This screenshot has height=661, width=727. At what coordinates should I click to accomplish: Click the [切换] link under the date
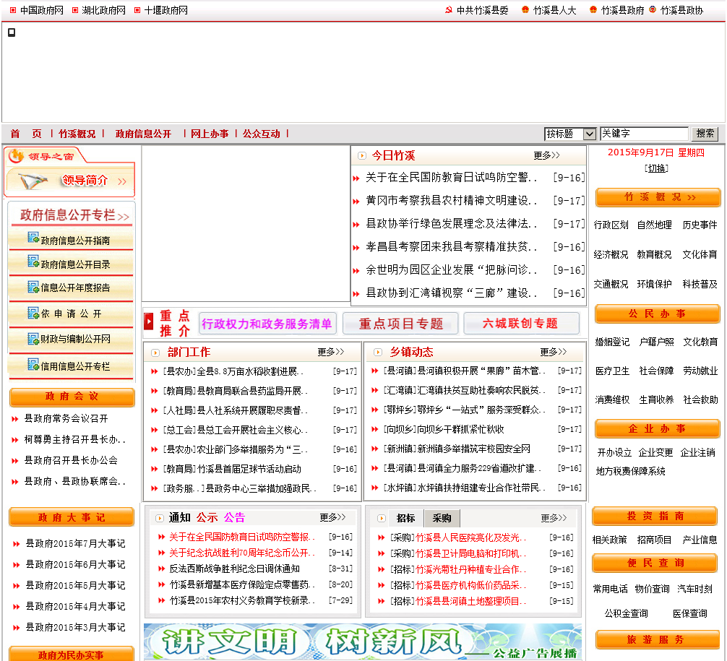click(x=656, y=168)
